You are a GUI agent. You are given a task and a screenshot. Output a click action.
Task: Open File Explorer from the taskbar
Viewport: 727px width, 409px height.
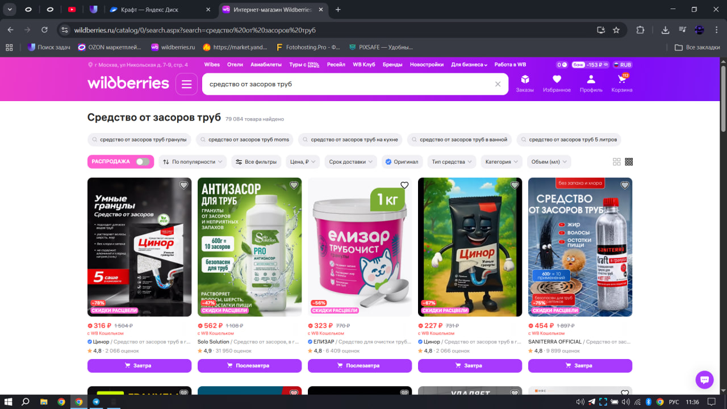[x=44, y=402]
